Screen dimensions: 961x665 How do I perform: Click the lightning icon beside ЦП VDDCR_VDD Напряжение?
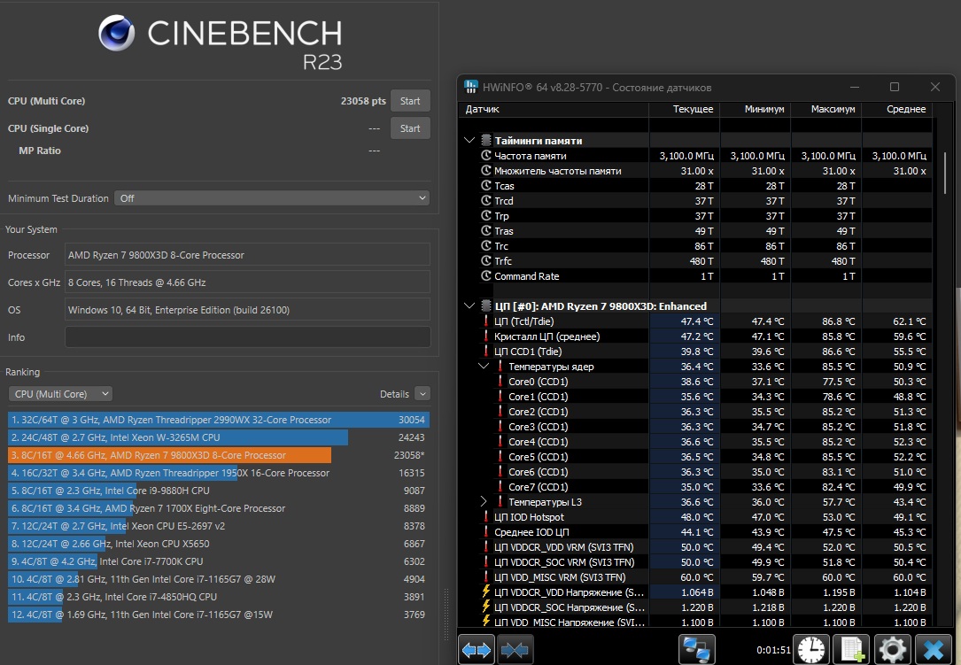pyautogui.click(x=486, y=592)
